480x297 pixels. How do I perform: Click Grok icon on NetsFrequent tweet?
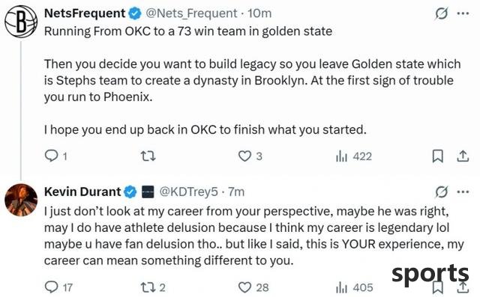point(442,13)
